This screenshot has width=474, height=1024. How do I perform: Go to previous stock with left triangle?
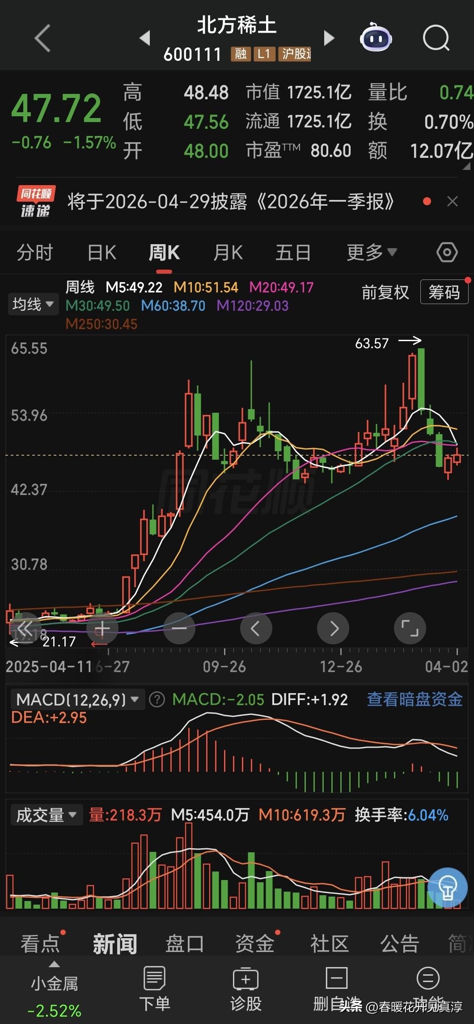[145, 38]
